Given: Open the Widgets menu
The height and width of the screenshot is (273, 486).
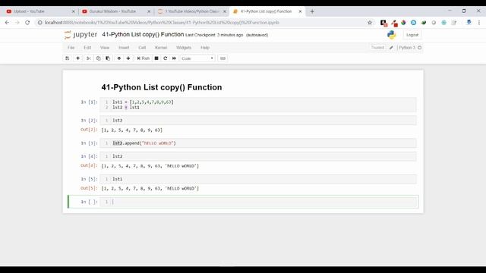Looking at the screenshot, I should (x=184, y=48).
